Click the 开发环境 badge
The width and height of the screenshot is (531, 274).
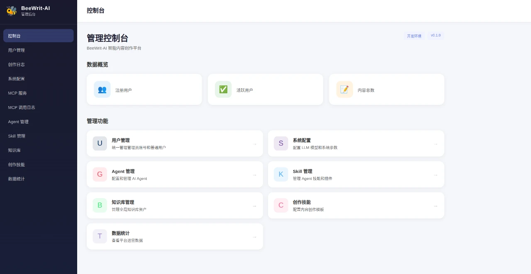pos(414,36)
